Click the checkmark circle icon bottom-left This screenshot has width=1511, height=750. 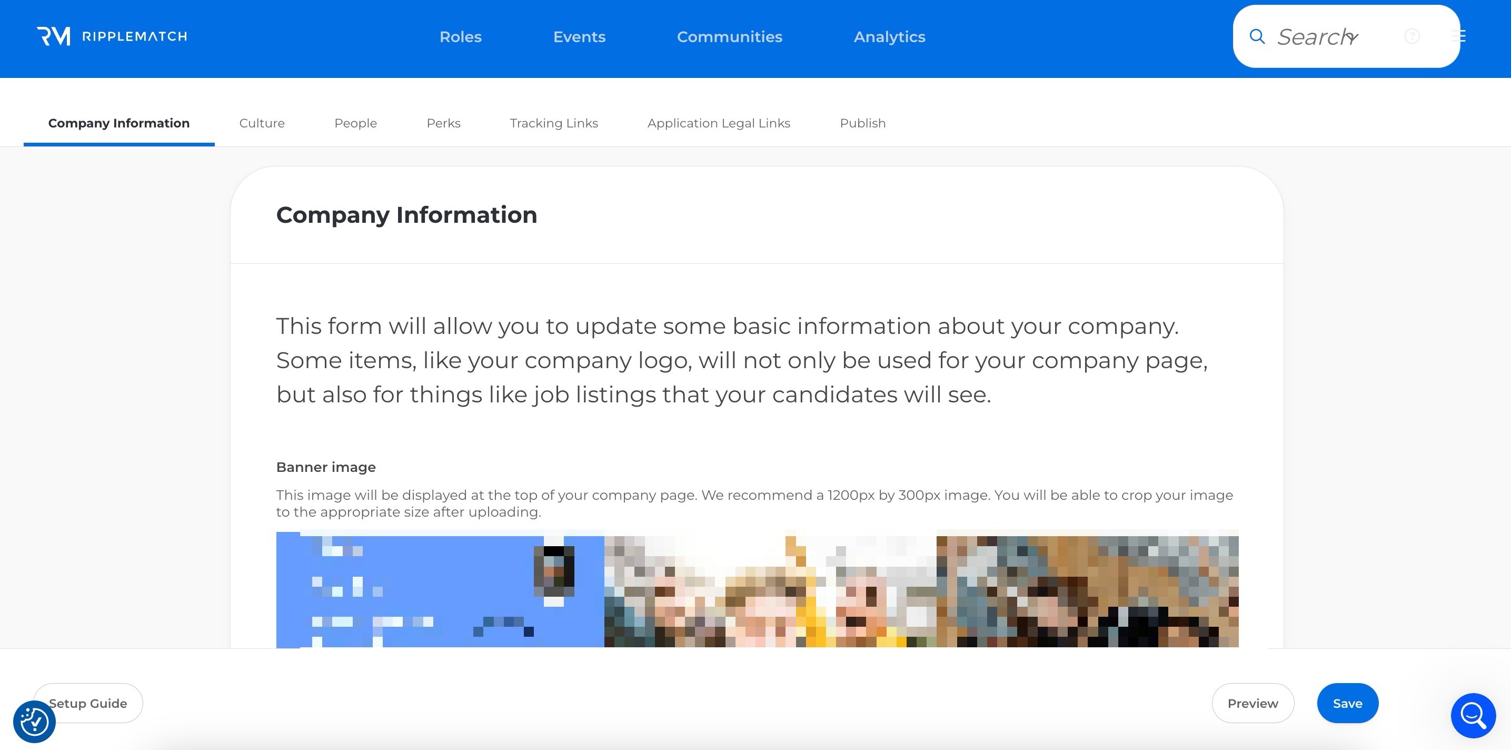click(x=34, y=721)
